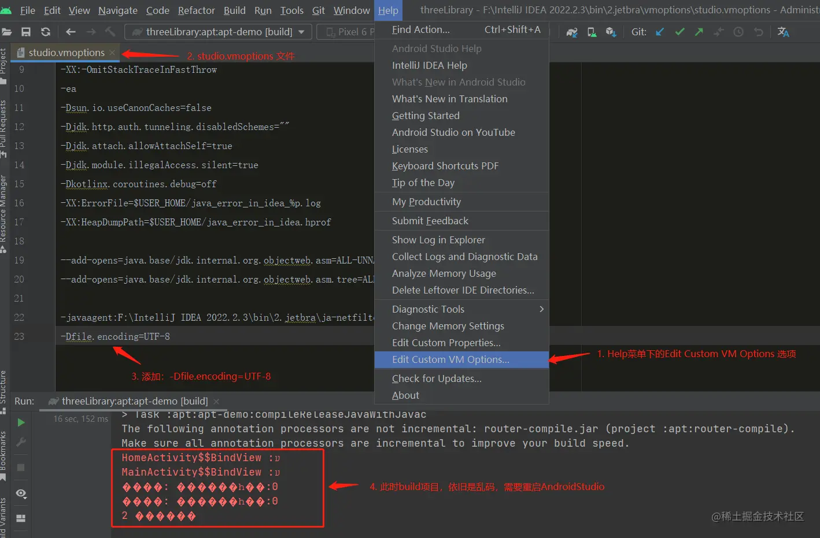Click the Save All floppy disk icon
The image size is (820, 538).
pyautogui.click(x=26, y=32)
